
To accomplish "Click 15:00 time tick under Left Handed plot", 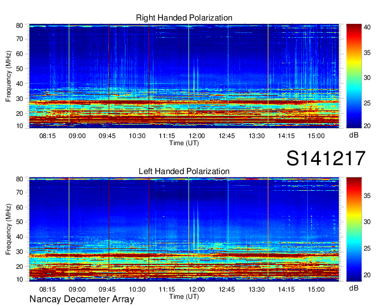I will [x=316, y=289].
